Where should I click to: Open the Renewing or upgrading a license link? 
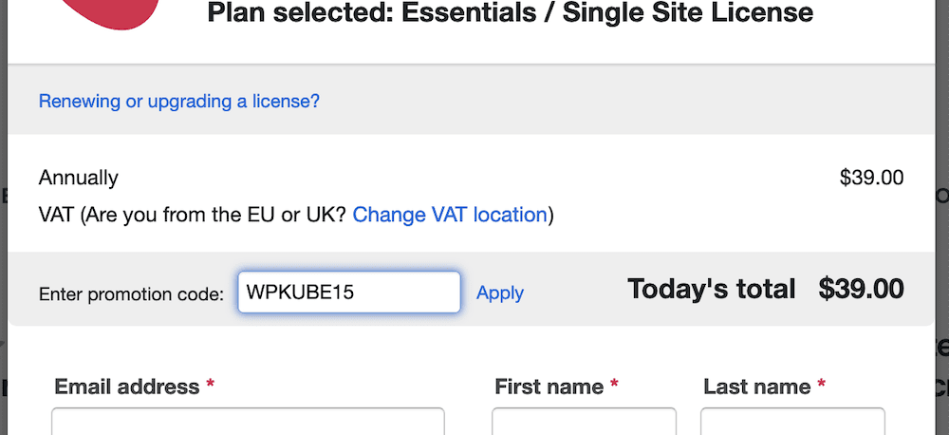pos(179,101)
